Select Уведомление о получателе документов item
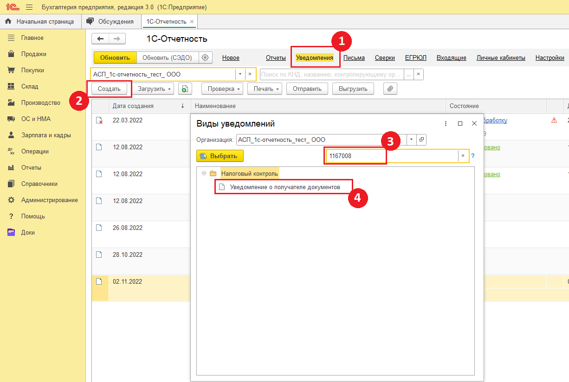 pyautogui.click(x=285, y=187)
